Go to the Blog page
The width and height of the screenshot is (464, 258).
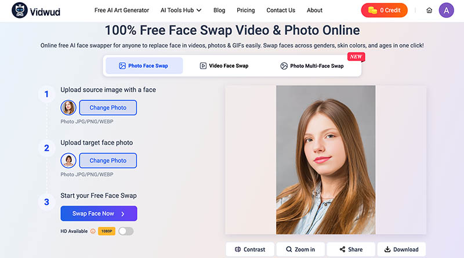tap(219, 10)
